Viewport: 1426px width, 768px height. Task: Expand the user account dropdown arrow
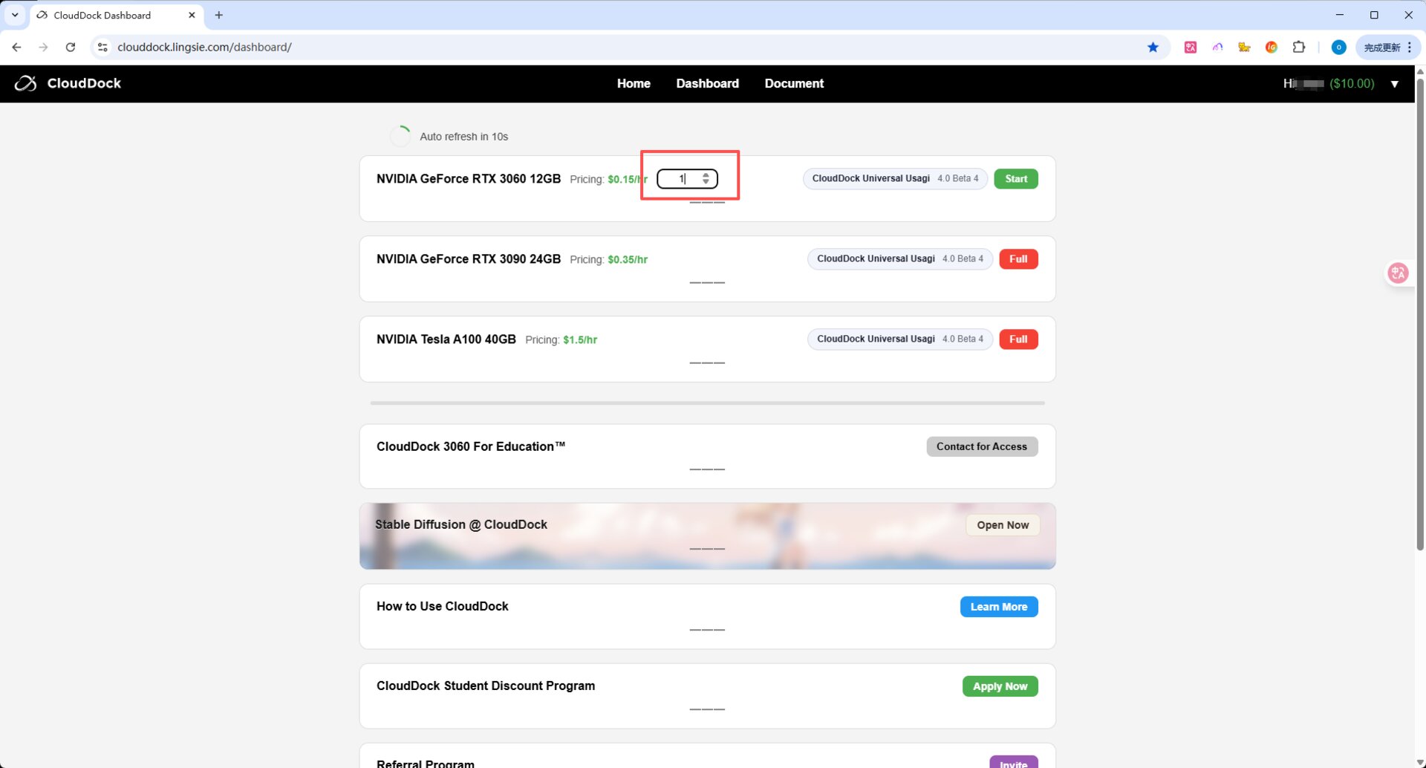click(x=1394, y=84)
